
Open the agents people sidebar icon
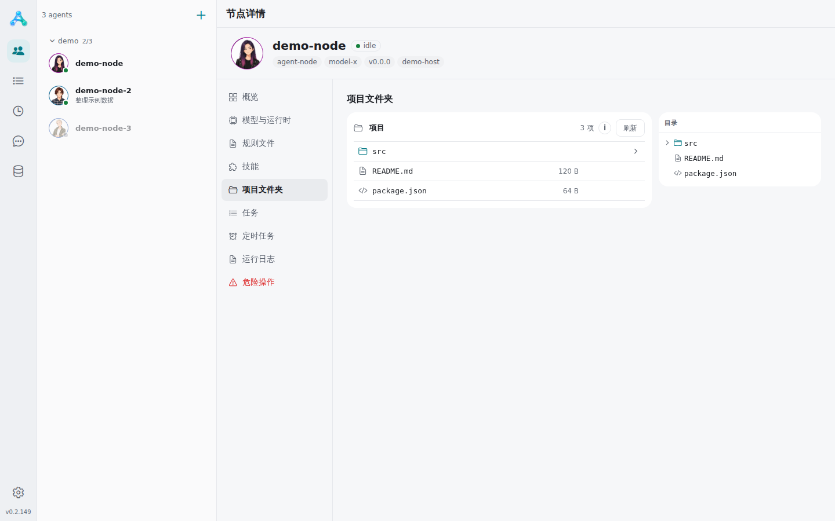(x=19, y=51)
